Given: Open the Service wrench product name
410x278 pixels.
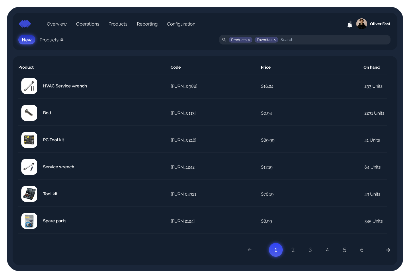Looking at the screenshot, I should click(58, 167).
